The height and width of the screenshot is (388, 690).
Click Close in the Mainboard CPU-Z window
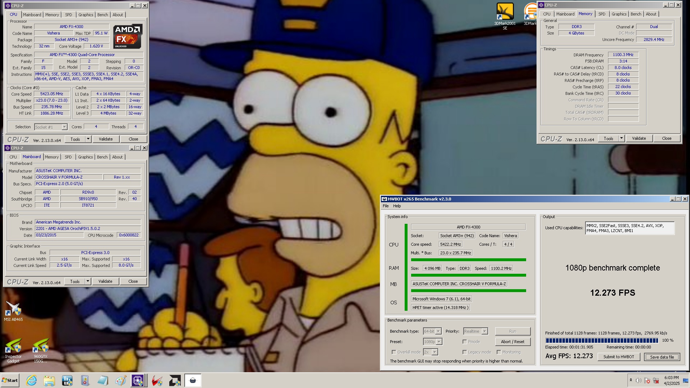[133, 281]
